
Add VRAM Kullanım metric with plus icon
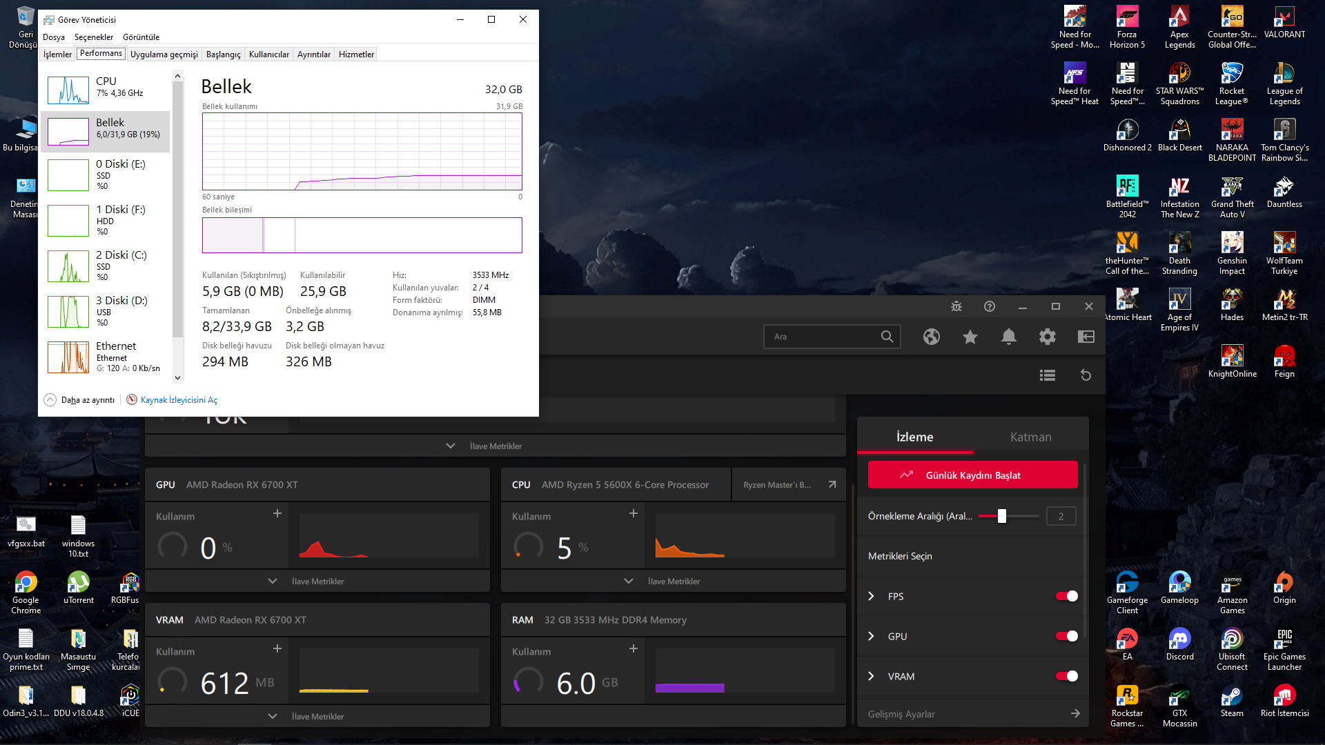[277, 649]
